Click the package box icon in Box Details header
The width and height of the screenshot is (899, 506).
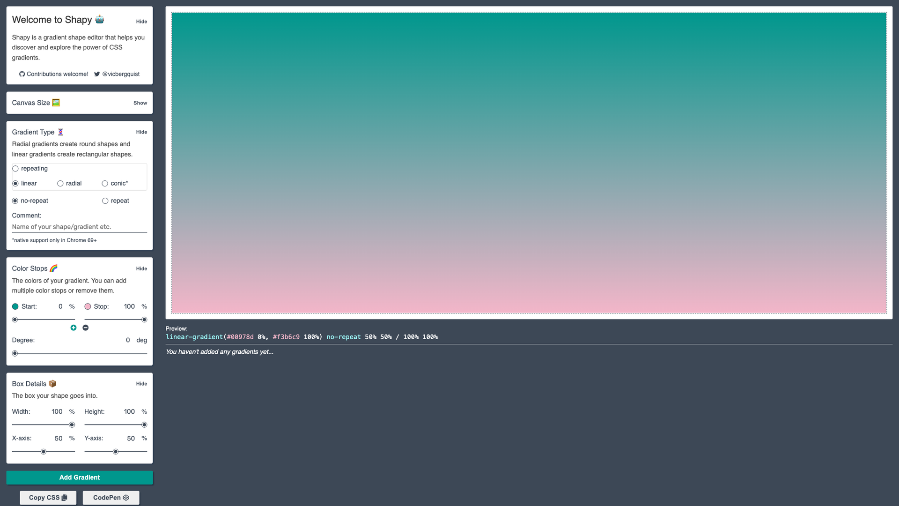[52, 383]
